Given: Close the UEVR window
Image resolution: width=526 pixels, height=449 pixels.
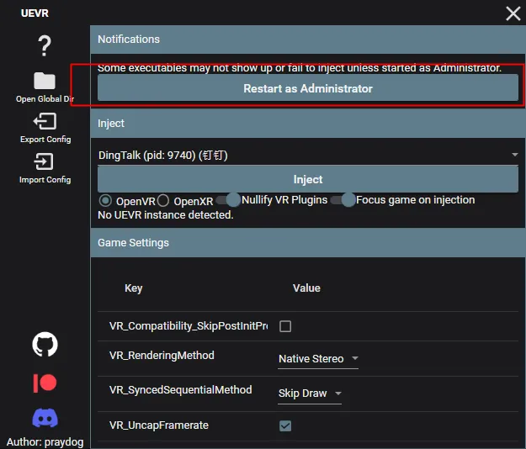Looking at the screenshot, I should pos(513,13).
